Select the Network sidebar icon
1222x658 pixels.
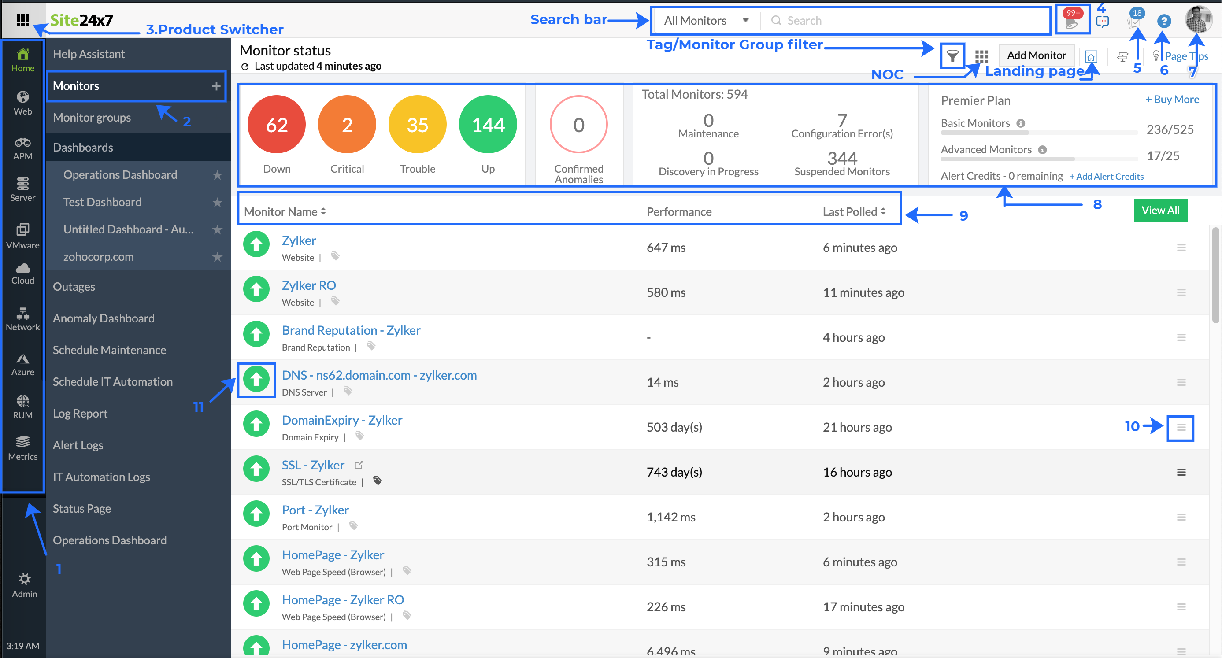click(22, 319)
